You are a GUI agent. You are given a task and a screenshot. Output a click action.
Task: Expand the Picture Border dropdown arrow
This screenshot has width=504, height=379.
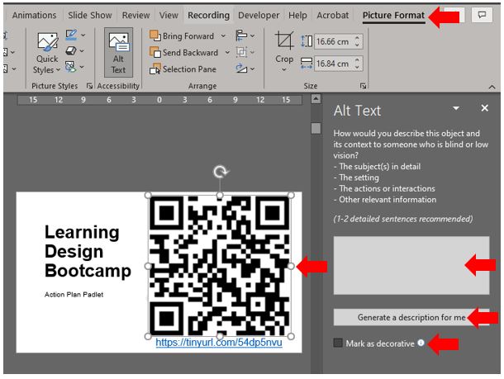coord(83,35)
